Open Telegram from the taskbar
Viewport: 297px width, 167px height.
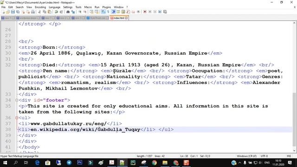[69, 163]
